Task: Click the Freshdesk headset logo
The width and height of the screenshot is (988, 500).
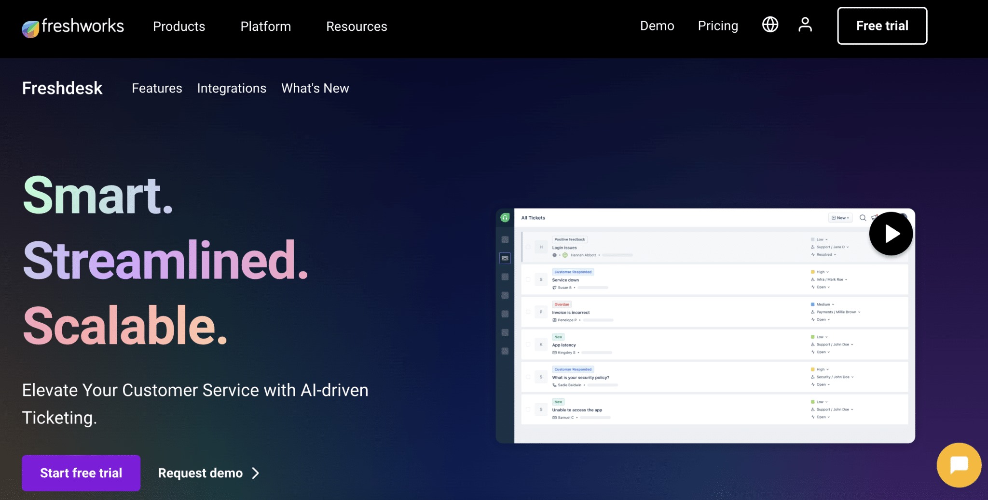Action: coord(505,217)
